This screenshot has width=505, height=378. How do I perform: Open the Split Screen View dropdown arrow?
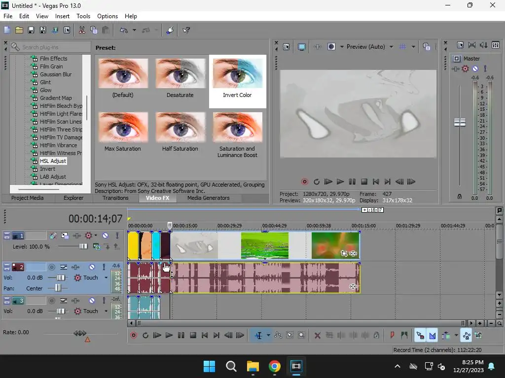[342, 47]
